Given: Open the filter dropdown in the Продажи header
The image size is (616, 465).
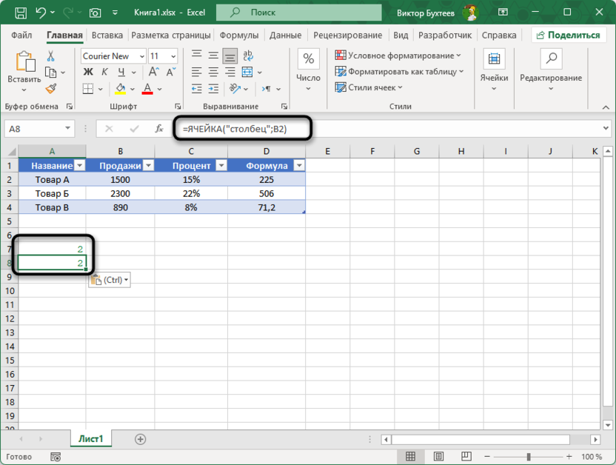Looking at the screenshot, I should [147, 166].
